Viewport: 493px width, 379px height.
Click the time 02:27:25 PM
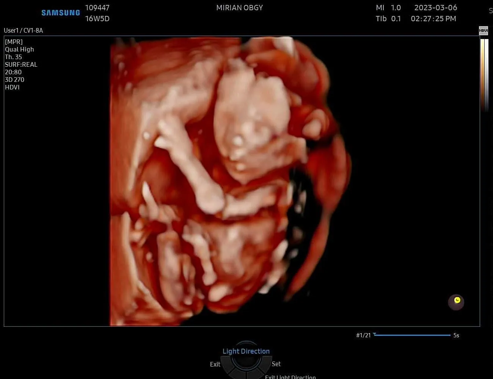pyautogui.click(x=433, y=19)
